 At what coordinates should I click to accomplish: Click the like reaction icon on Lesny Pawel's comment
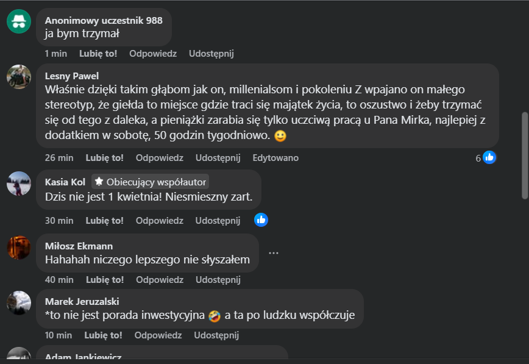(489, 157)
